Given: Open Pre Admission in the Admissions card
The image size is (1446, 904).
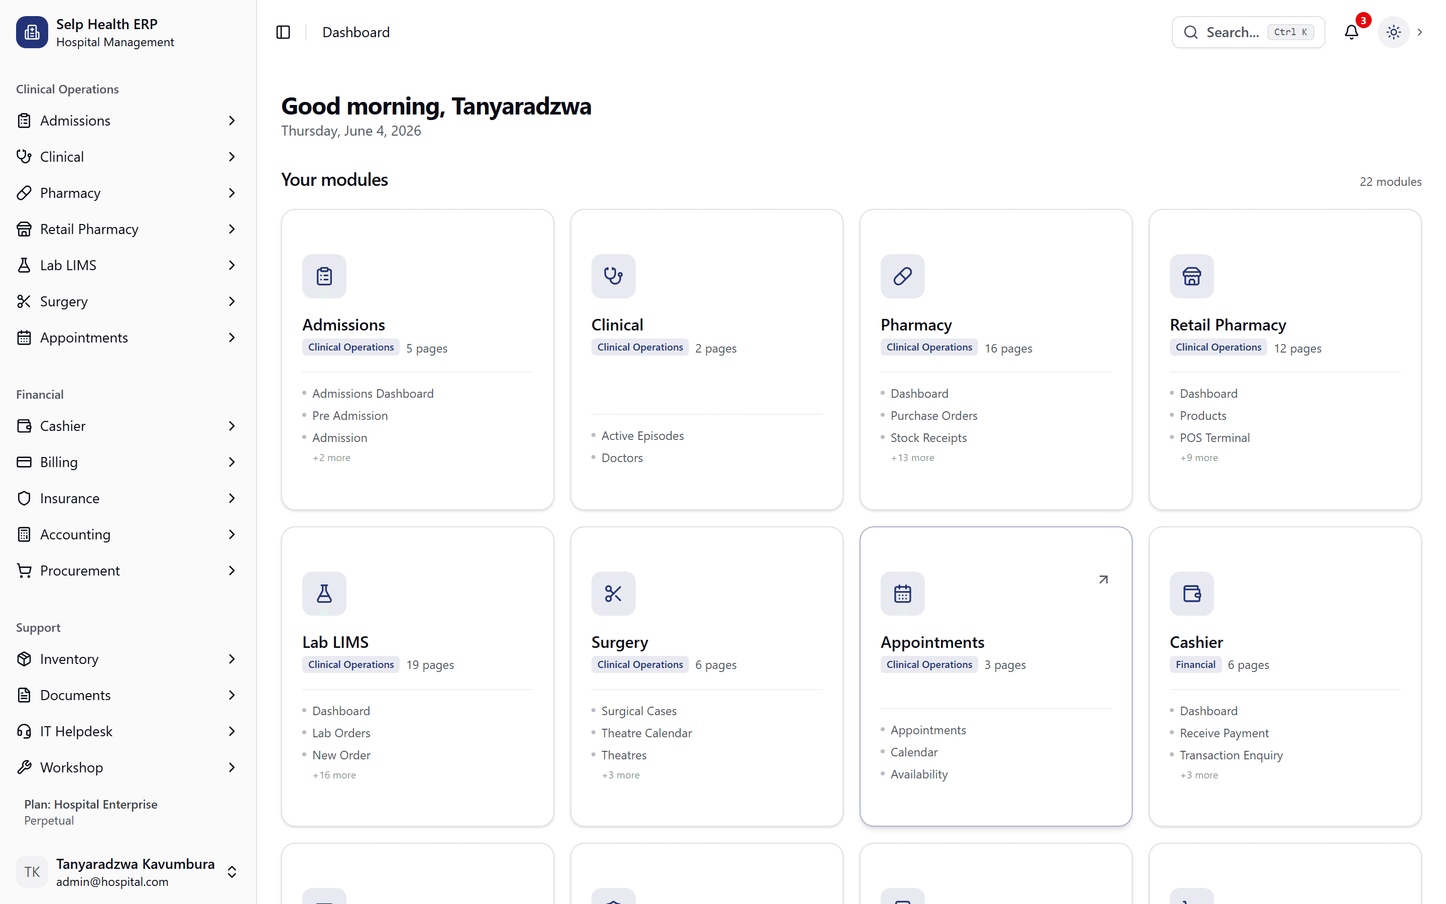Looking at the screenshot, I should click(x=350, y=415).
